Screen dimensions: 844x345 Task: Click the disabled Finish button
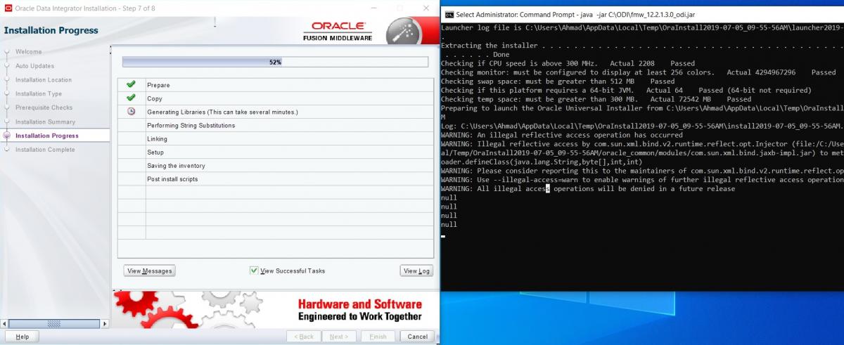378,337
